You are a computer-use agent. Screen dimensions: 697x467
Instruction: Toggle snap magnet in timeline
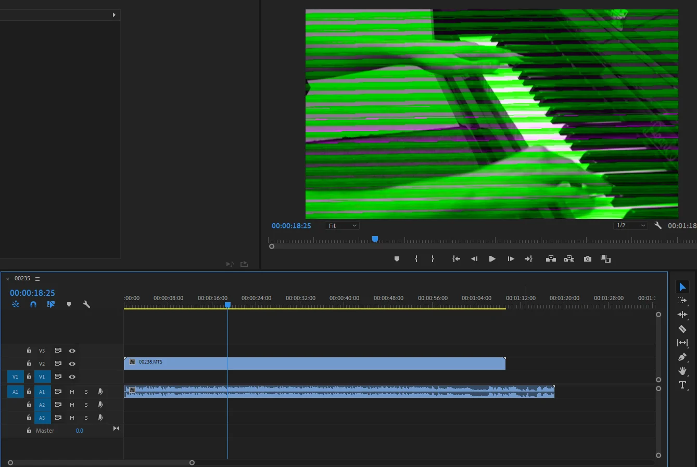(33, 304)
